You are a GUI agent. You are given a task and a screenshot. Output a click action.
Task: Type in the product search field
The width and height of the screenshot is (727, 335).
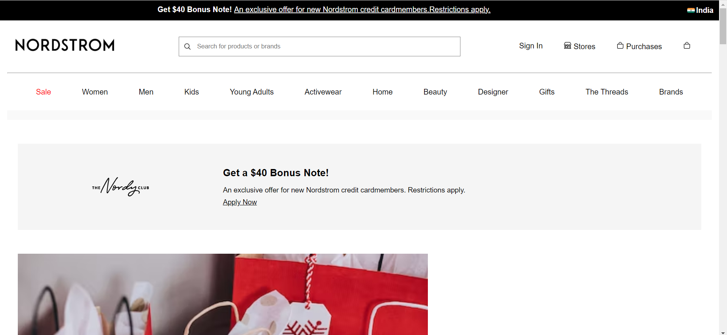tap(326, 47)
